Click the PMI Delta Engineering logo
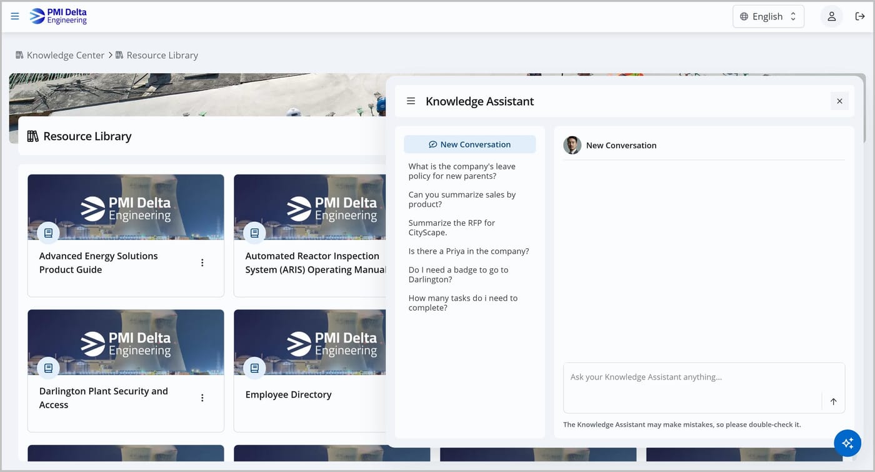 [x=59, y=16]
